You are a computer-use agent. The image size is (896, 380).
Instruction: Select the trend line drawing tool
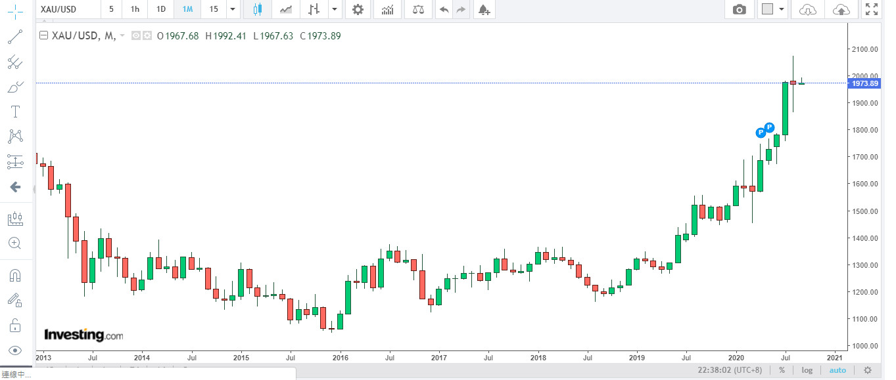[15, 37]
